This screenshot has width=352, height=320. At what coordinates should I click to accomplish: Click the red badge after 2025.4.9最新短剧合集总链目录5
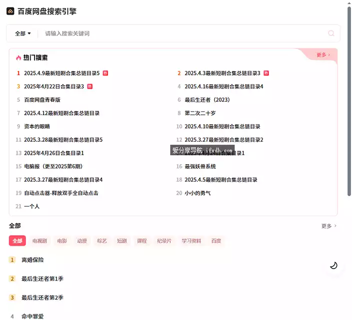pos(105,73)
